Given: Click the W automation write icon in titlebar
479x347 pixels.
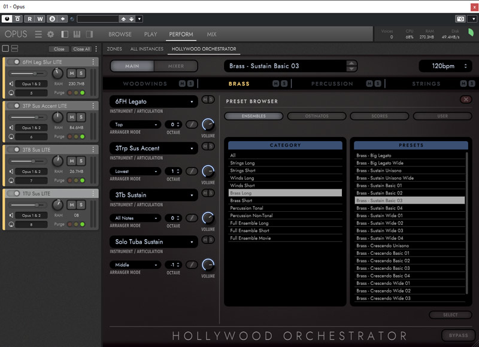Looking at the screenshot, I should coord(40,19).
